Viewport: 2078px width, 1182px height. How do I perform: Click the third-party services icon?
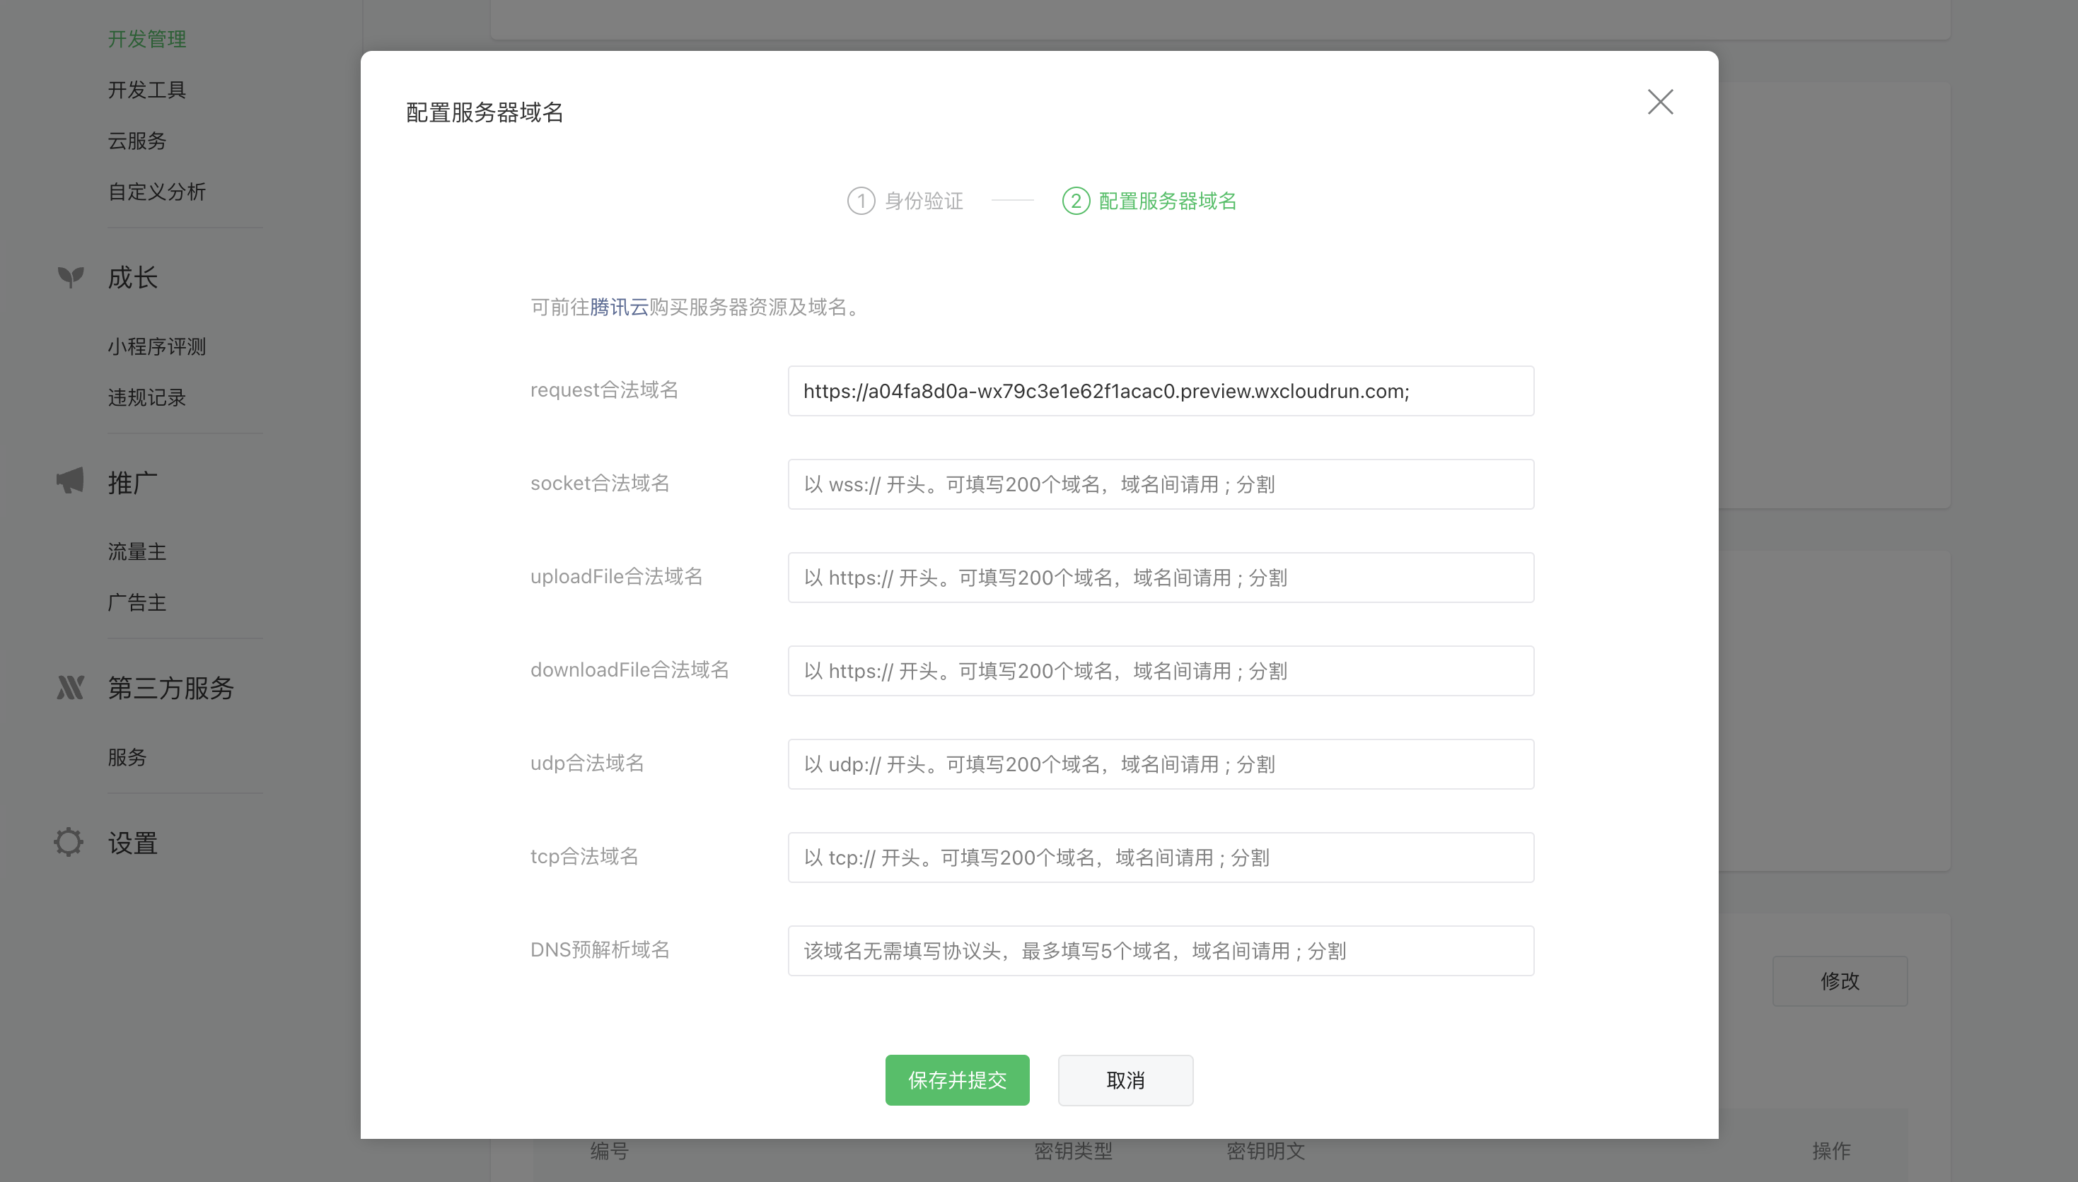pos(71,688)
